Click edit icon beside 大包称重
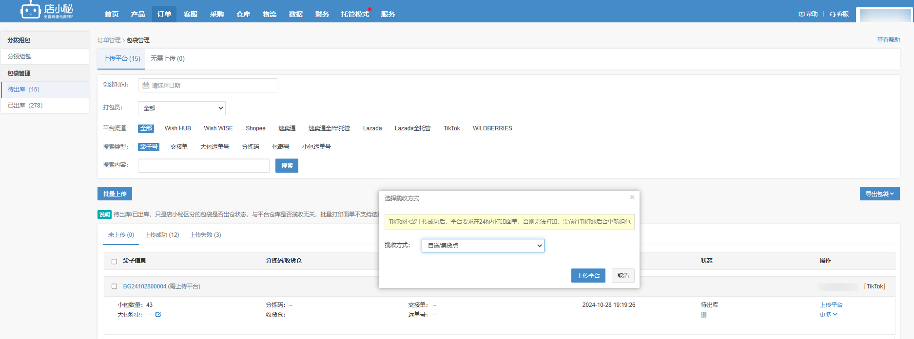Image resolution: width=914 pixels, height=339 pixels. click(x=158, y=315)
